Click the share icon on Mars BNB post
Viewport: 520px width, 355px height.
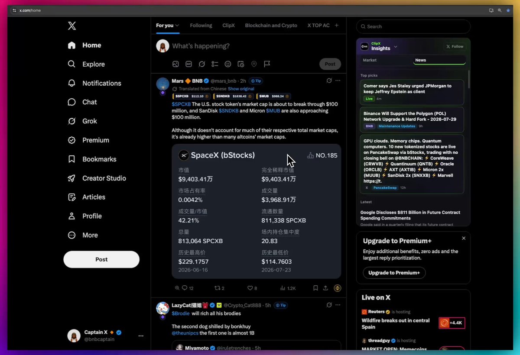[x=326, y=288]
